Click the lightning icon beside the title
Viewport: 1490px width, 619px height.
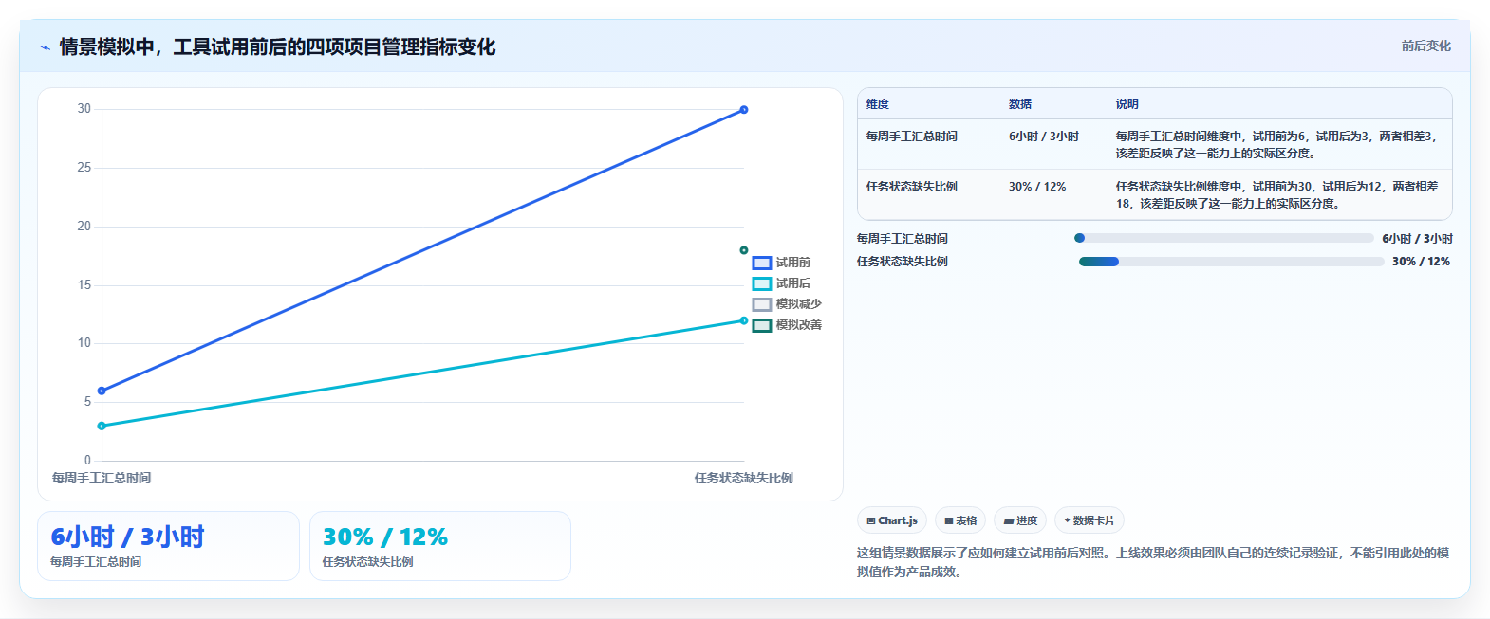45,47
